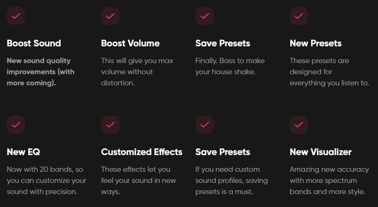Click the checkmark icon above New EQ
This screenshot has height=207, width=378.
coord(16,124)
